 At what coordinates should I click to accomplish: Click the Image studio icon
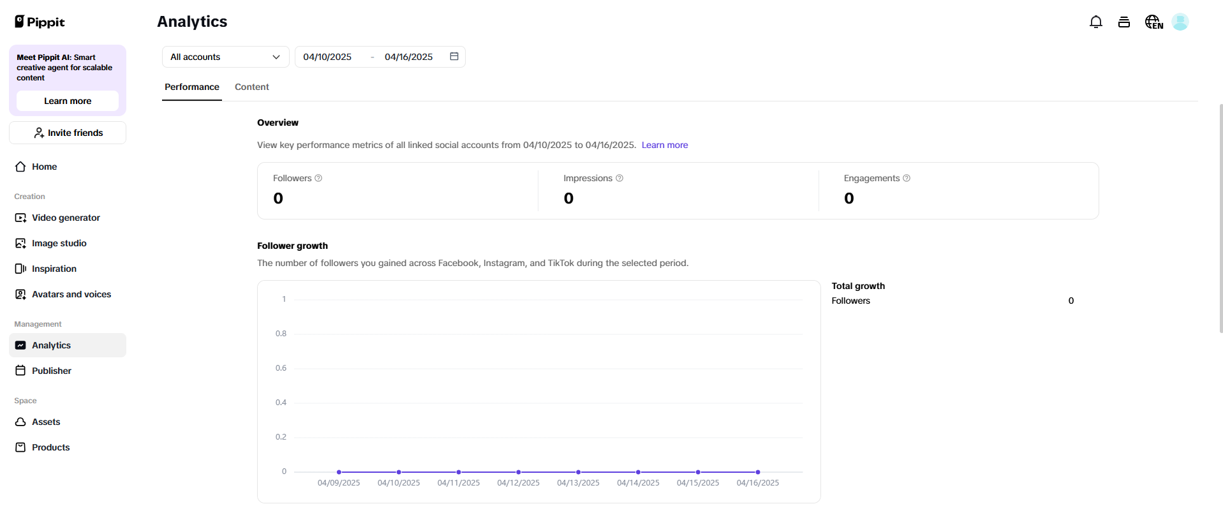(20, 243)
